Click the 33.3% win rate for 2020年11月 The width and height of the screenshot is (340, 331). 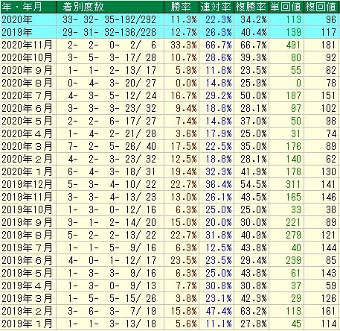(x=184, y=45)
